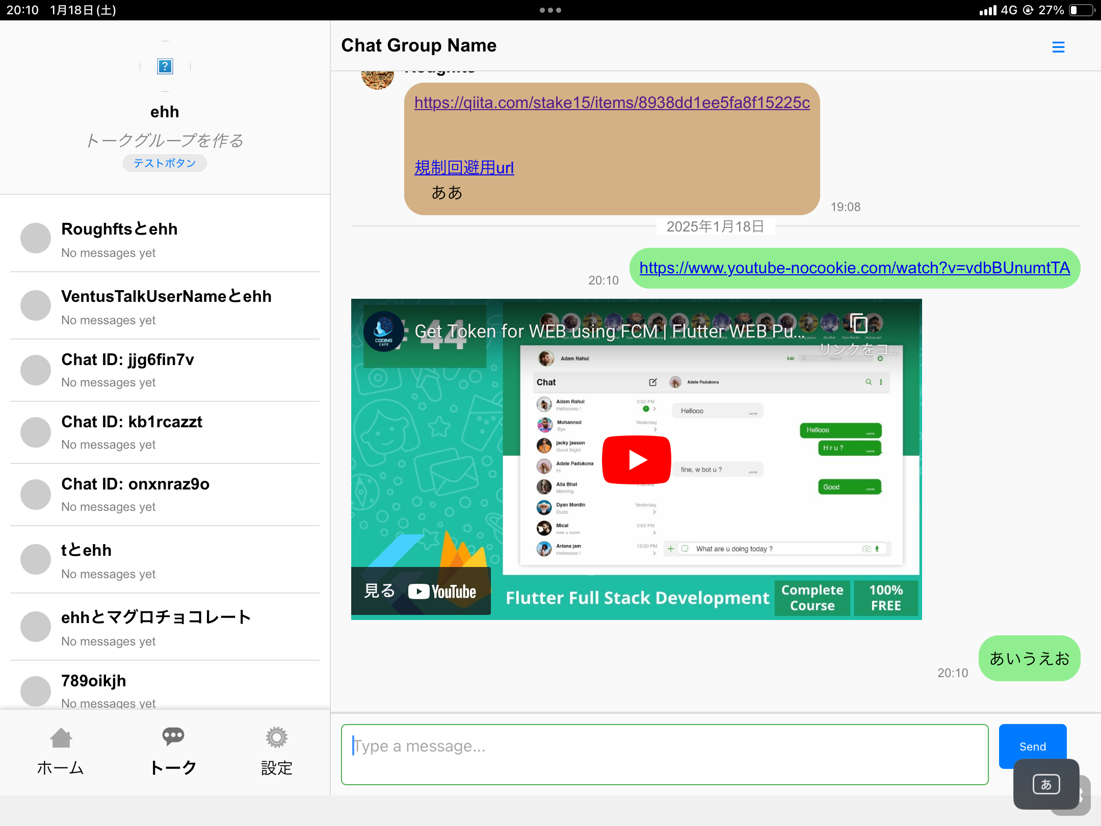Image resolution: width=1101 pixels, height=826 pixels.
Task: Click the Watch on YouTube logo
Action: point(442,591)
